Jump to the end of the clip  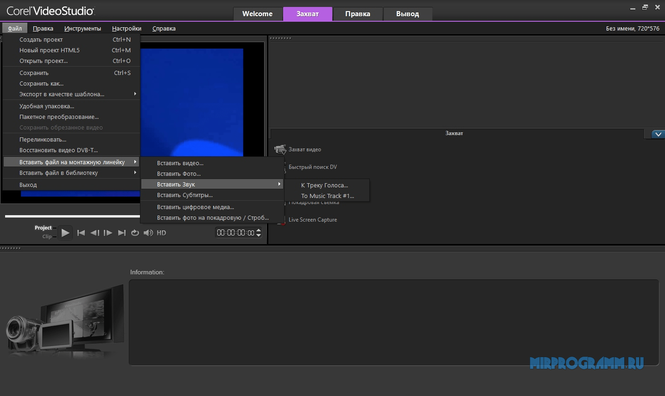[x=121, y=233]
